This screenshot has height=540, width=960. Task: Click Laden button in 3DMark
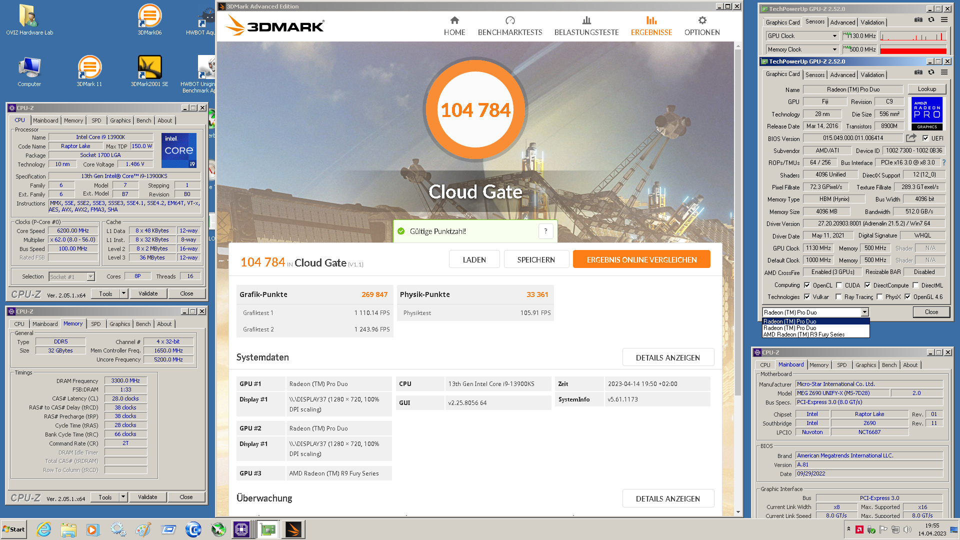coord(474,259)
